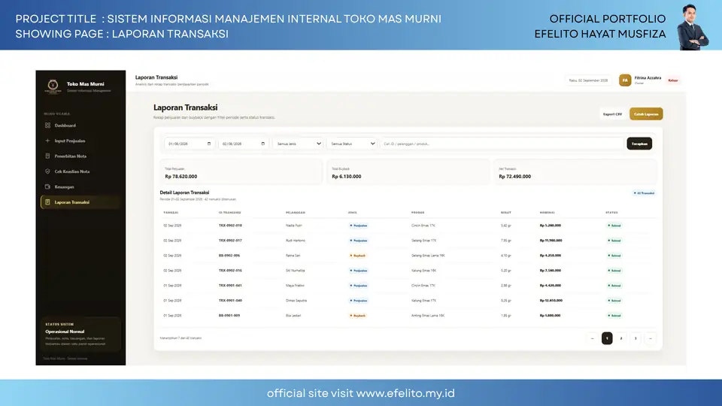
Task: Click the Buyback badge in BB-0902-006 row
Action: point(358,256)
